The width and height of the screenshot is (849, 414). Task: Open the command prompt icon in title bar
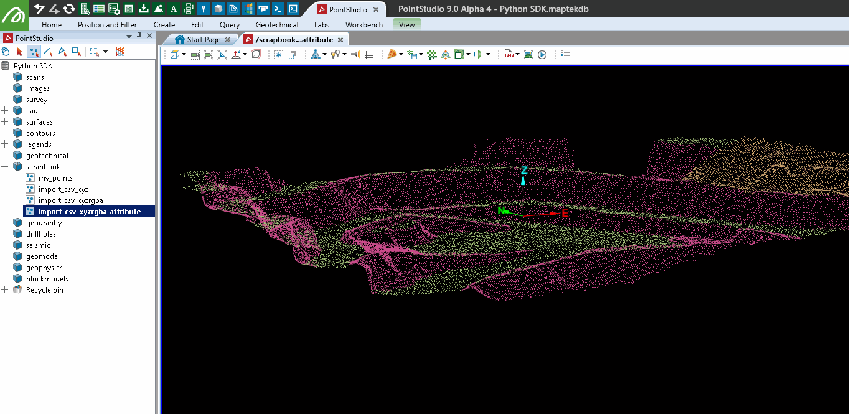(x=279, y=9)
